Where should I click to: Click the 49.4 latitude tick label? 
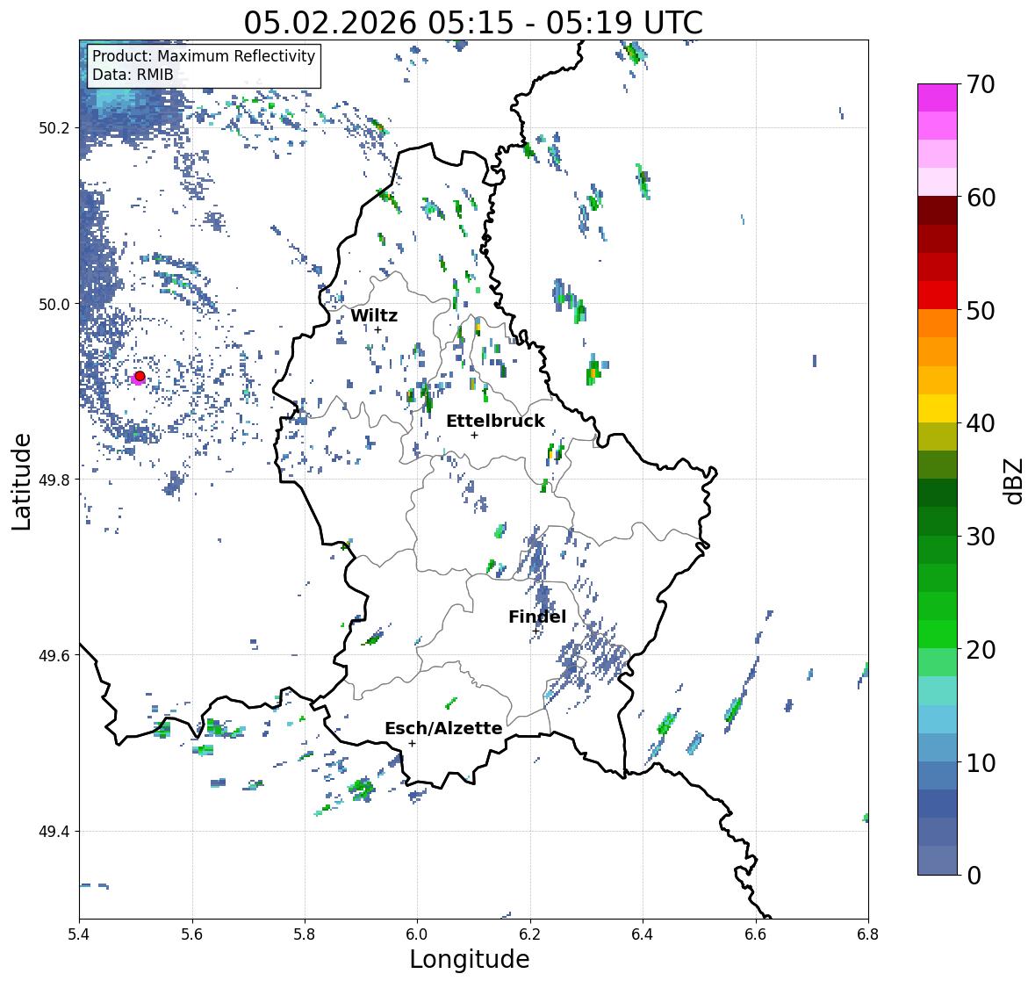pyautogui.click(x=54, y=832)
